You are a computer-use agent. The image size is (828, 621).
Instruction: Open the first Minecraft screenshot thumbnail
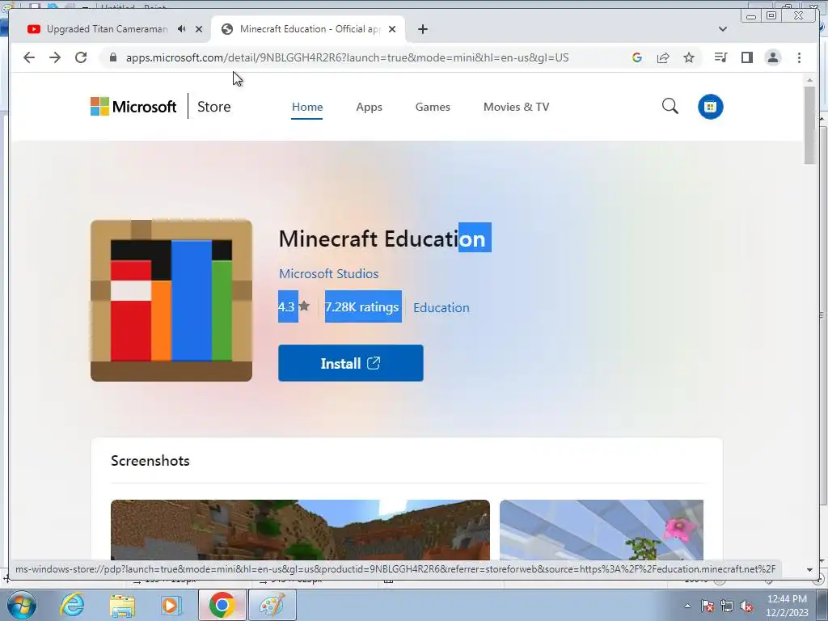(x=300, y=530)
